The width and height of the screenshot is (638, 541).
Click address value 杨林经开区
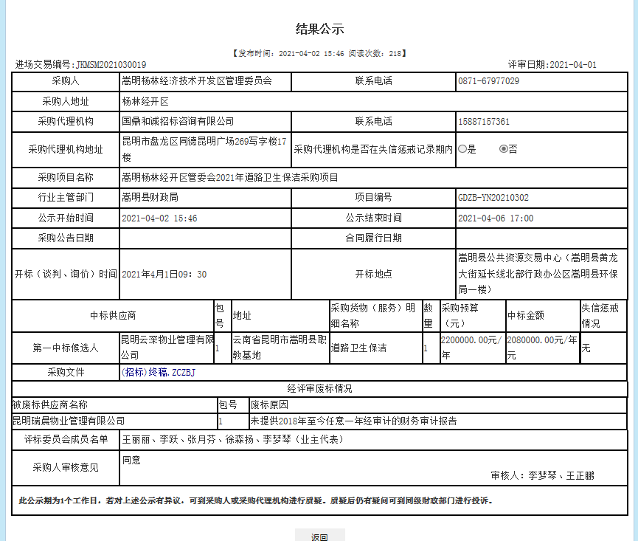point(145,101)
